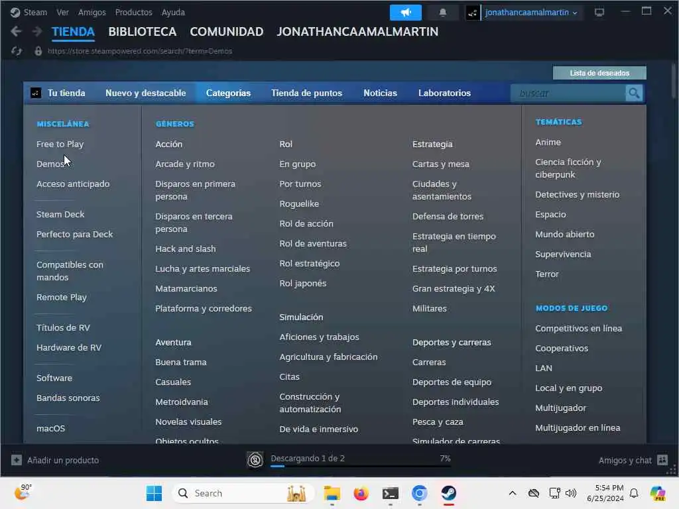Open the Anime theme

(x=548, y=142)
